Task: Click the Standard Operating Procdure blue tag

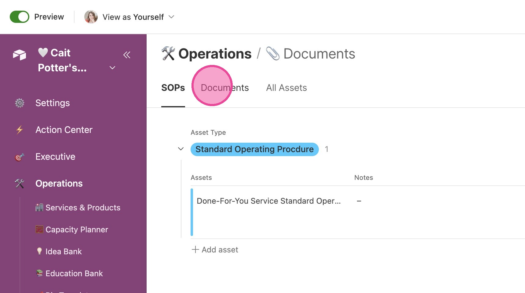Action: [x=255, y=149]
